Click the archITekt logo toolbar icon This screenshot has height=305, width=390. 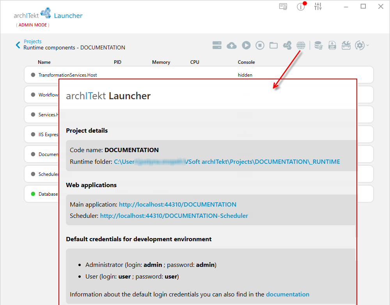287,46
